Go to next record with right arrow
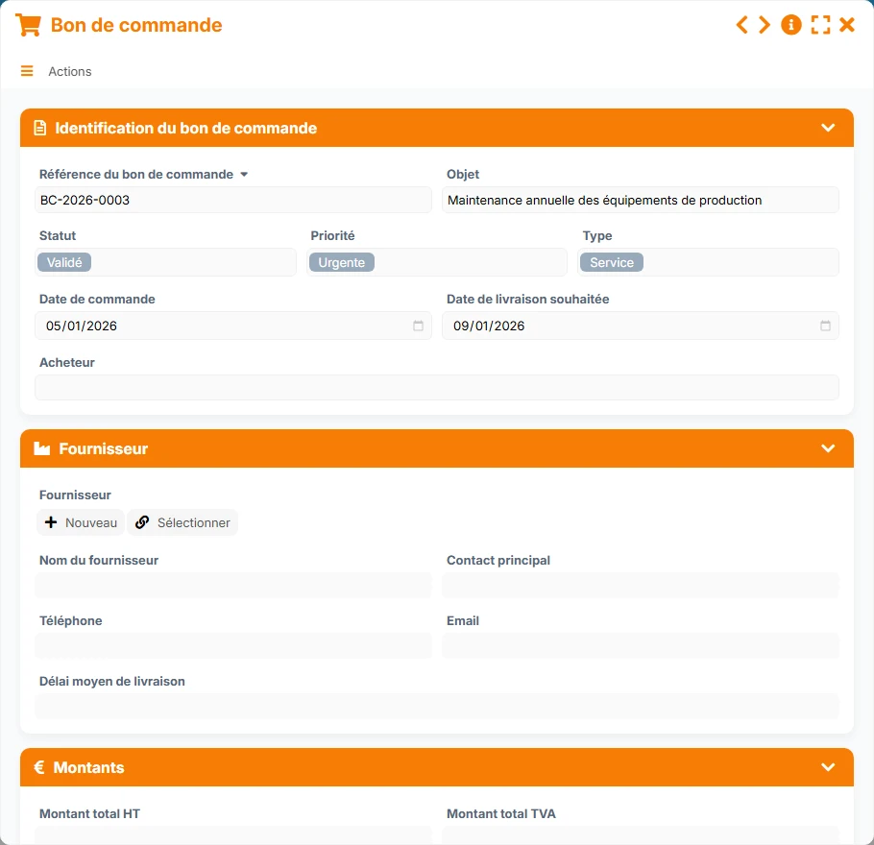 point(765,25)
